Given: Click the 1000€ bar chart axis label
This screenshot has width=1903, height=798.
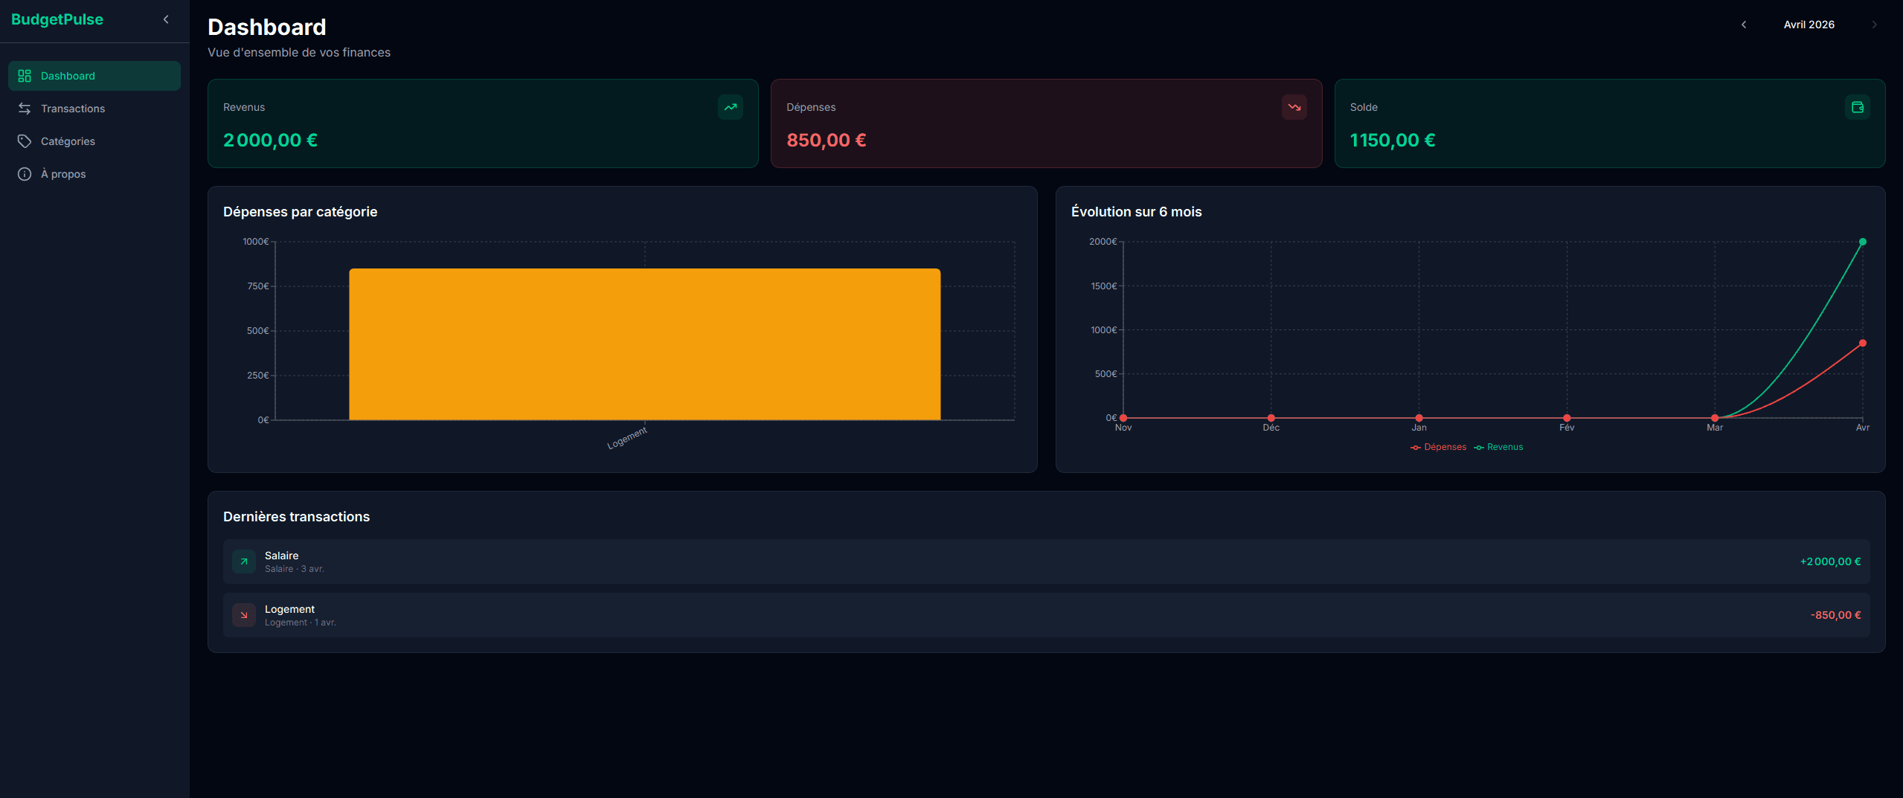Looking at the screenshot, I should (256, 242).
